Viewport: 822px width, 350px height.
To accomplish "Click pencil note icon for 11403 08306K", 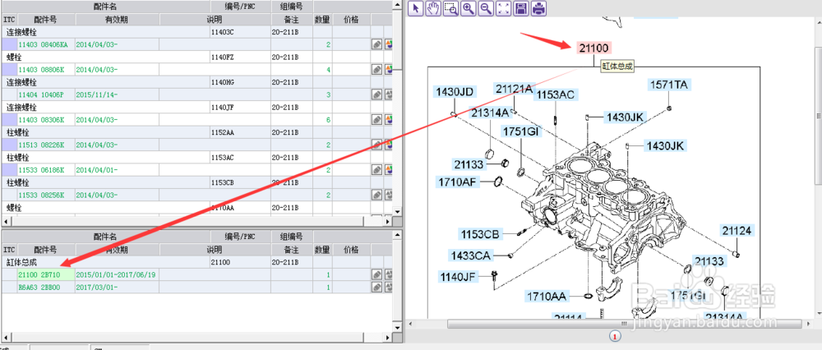I will click(376, 120).
